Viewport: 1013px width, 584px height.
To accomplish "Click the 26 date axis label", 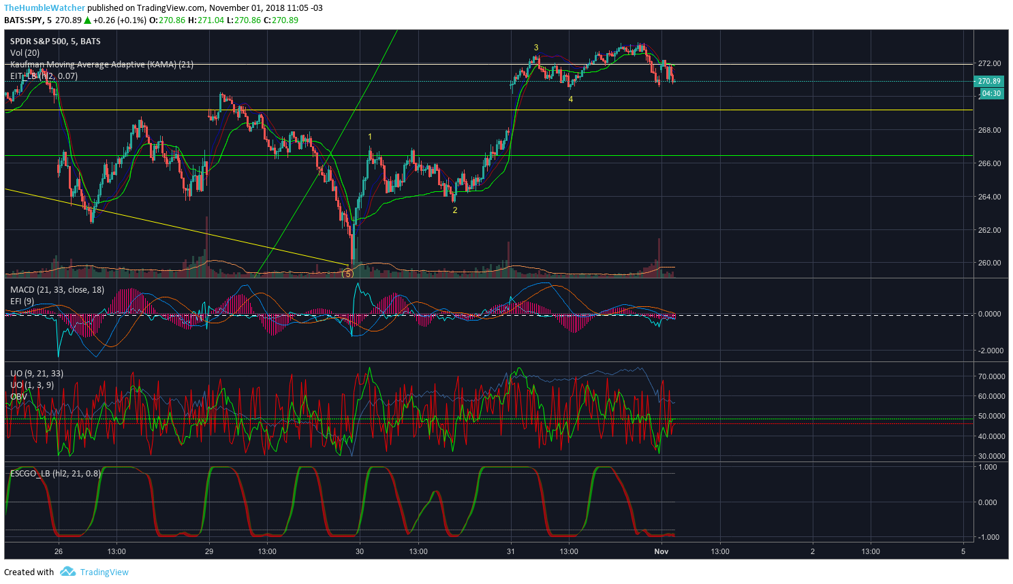I will pyautogui.click(x=59, y=552).
